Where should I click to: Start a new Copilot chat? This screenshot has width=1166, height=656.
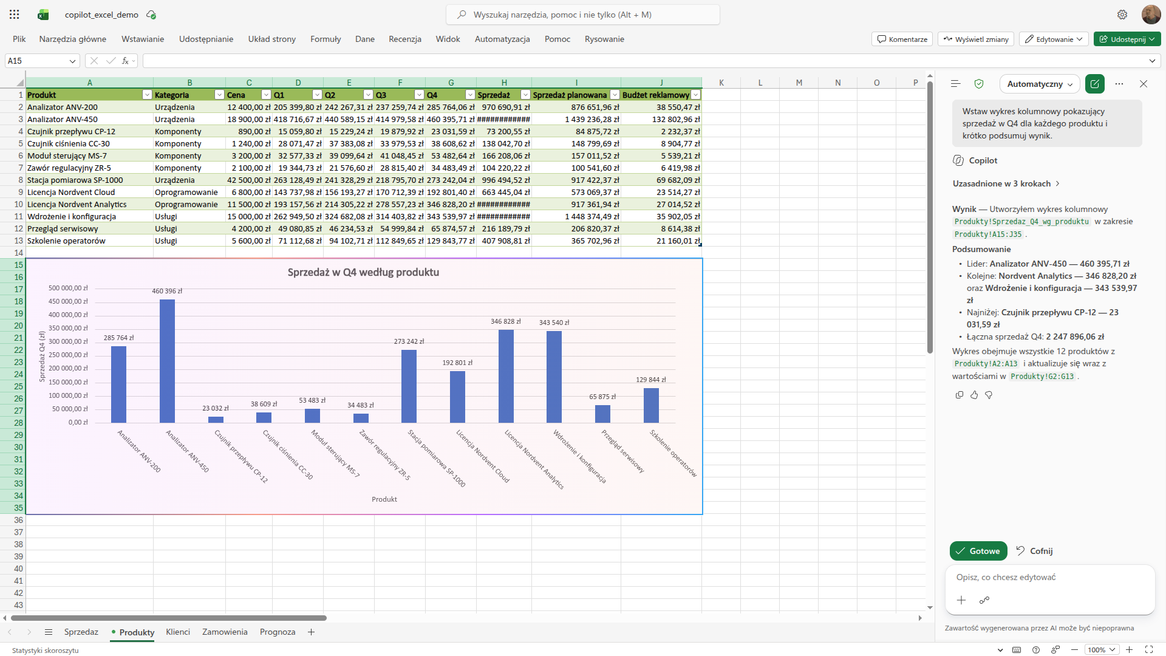tap(1095, 84)
